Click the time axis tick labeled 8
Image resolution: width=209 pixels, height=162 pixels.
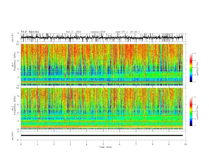click(153, 144)
